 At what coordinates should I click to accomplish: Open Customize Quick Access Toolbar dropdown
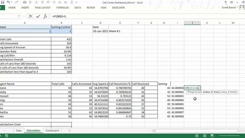click(x=77, y=2)
